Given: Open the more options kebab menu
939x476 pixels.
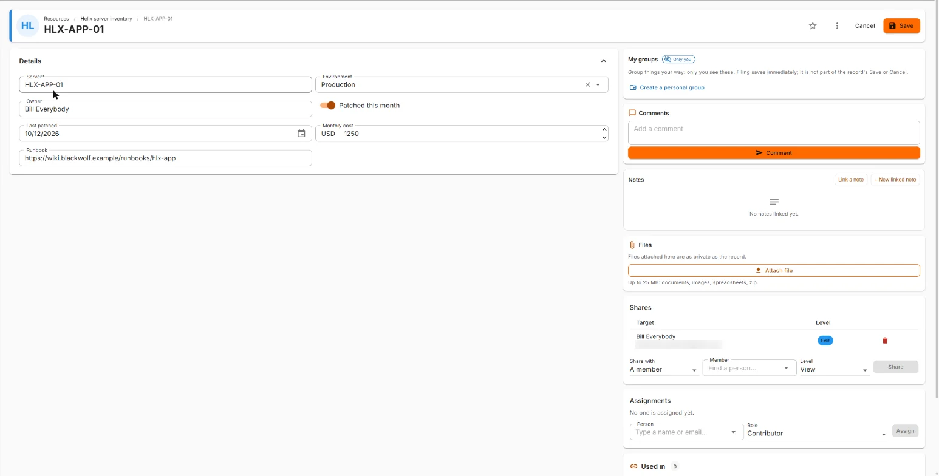Looking at the screenshot, I should point(837,26).
